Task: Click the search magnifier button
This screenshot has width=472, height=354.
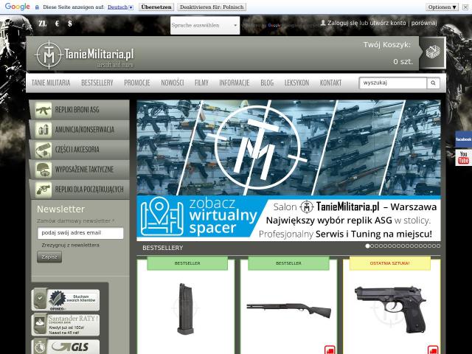Action: (433, 83)
